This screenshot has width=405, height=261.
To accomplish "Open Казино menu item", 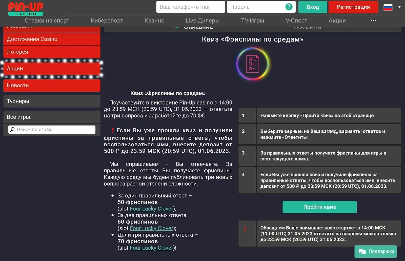I will click(x=154, y=21).
